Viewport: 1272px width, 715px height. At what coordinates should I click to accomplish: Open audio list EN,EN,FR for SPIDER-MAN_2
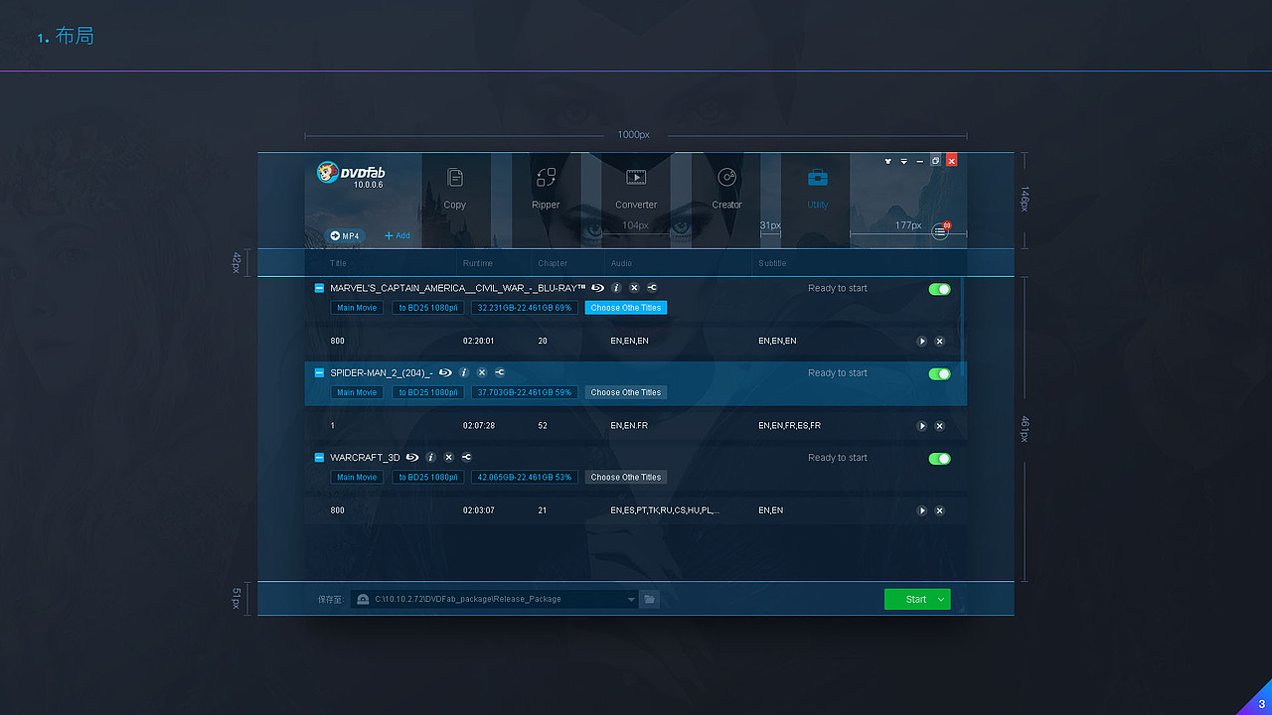(x=629, y=426)
